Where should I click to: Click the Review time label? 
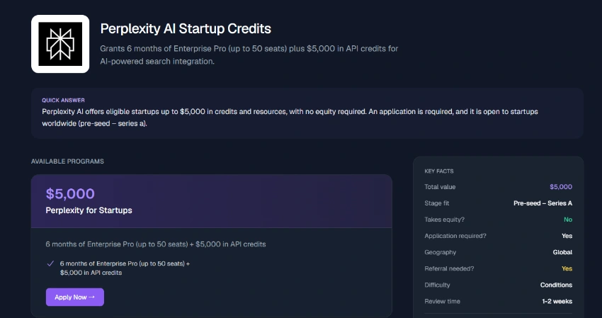(442, 302)
